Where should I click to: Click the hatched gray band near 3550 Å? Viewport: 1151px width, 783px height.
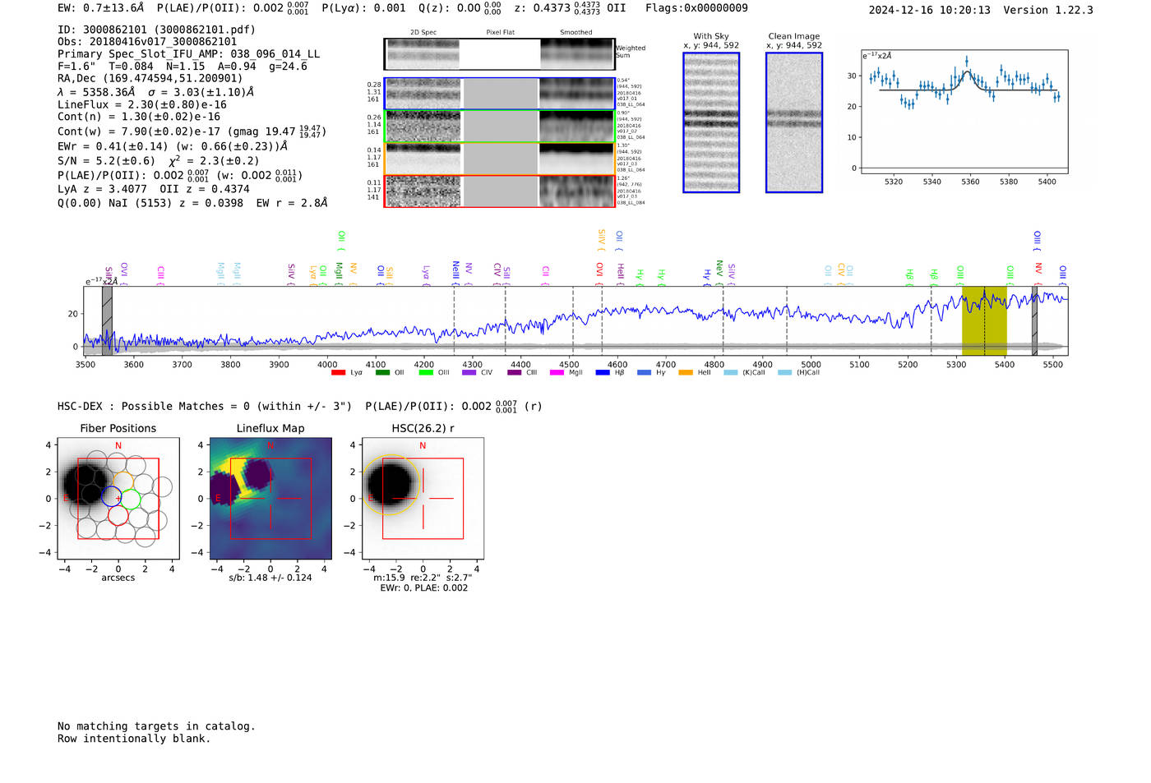[107, 320]
